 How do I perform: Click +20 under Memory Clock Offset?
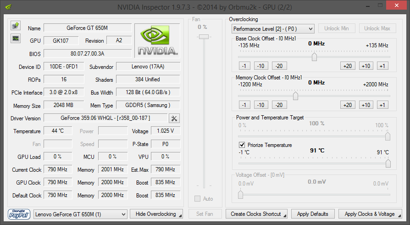point(348,105)
